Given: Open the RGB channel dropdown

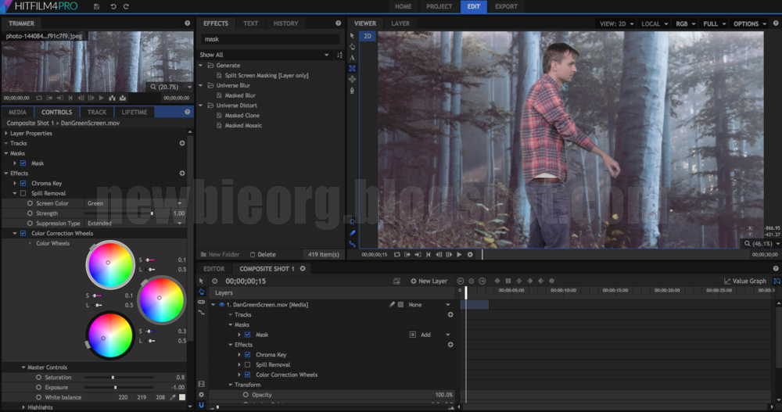Looking at the screenshot, I should click(x=685, y=23).
